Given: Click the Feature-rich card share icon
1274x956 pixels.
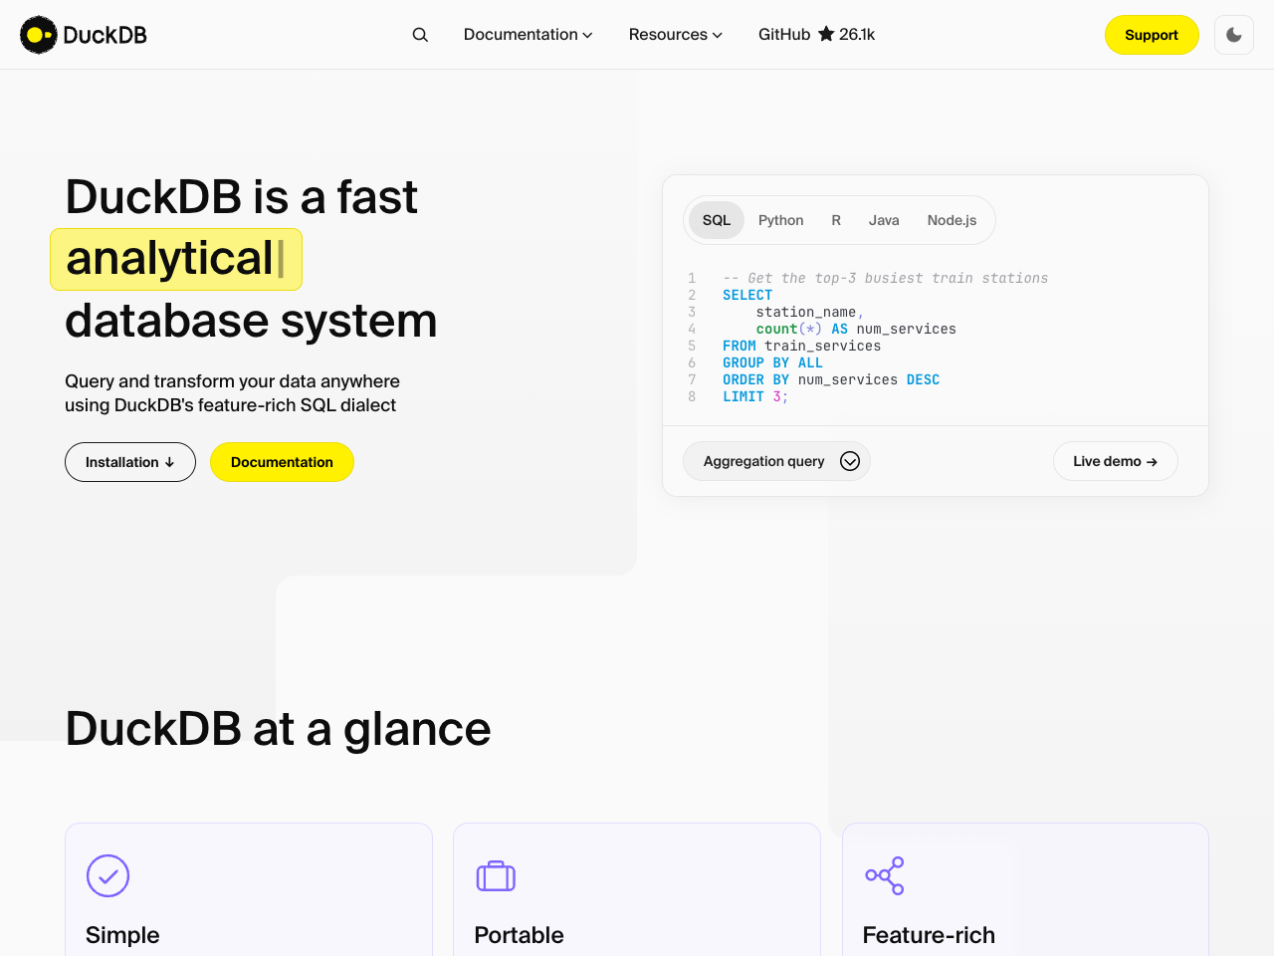Looking at the screenshot, I should [885, 876].
